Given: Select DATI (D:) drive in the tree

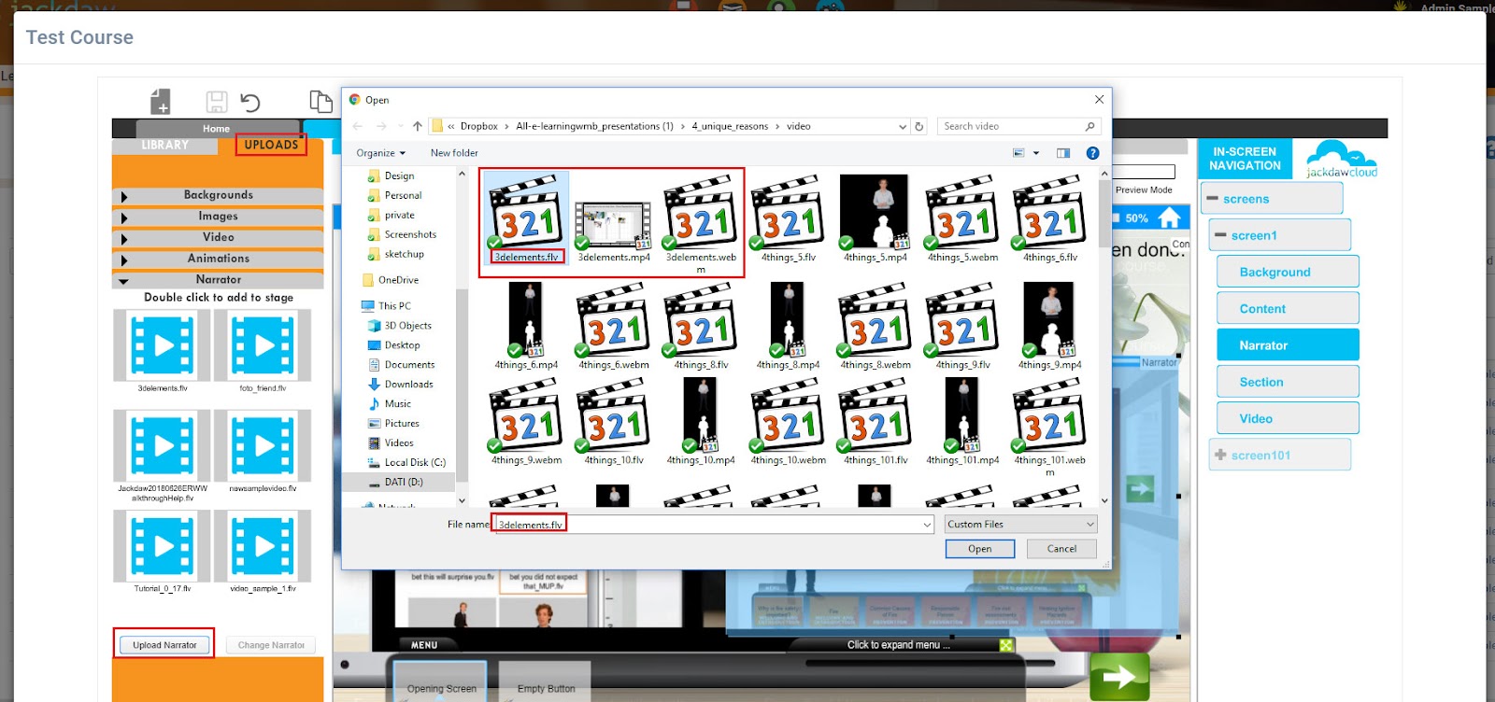Looking at the screenshot, I should click(x=404, y=483).
